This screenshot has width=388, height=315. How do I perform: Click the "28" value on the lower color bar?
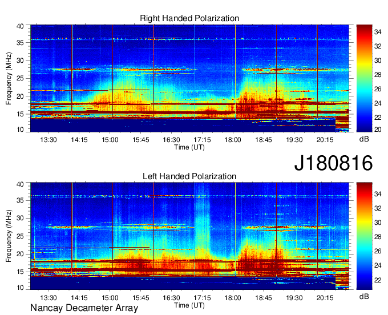click(x=378, y=237)
